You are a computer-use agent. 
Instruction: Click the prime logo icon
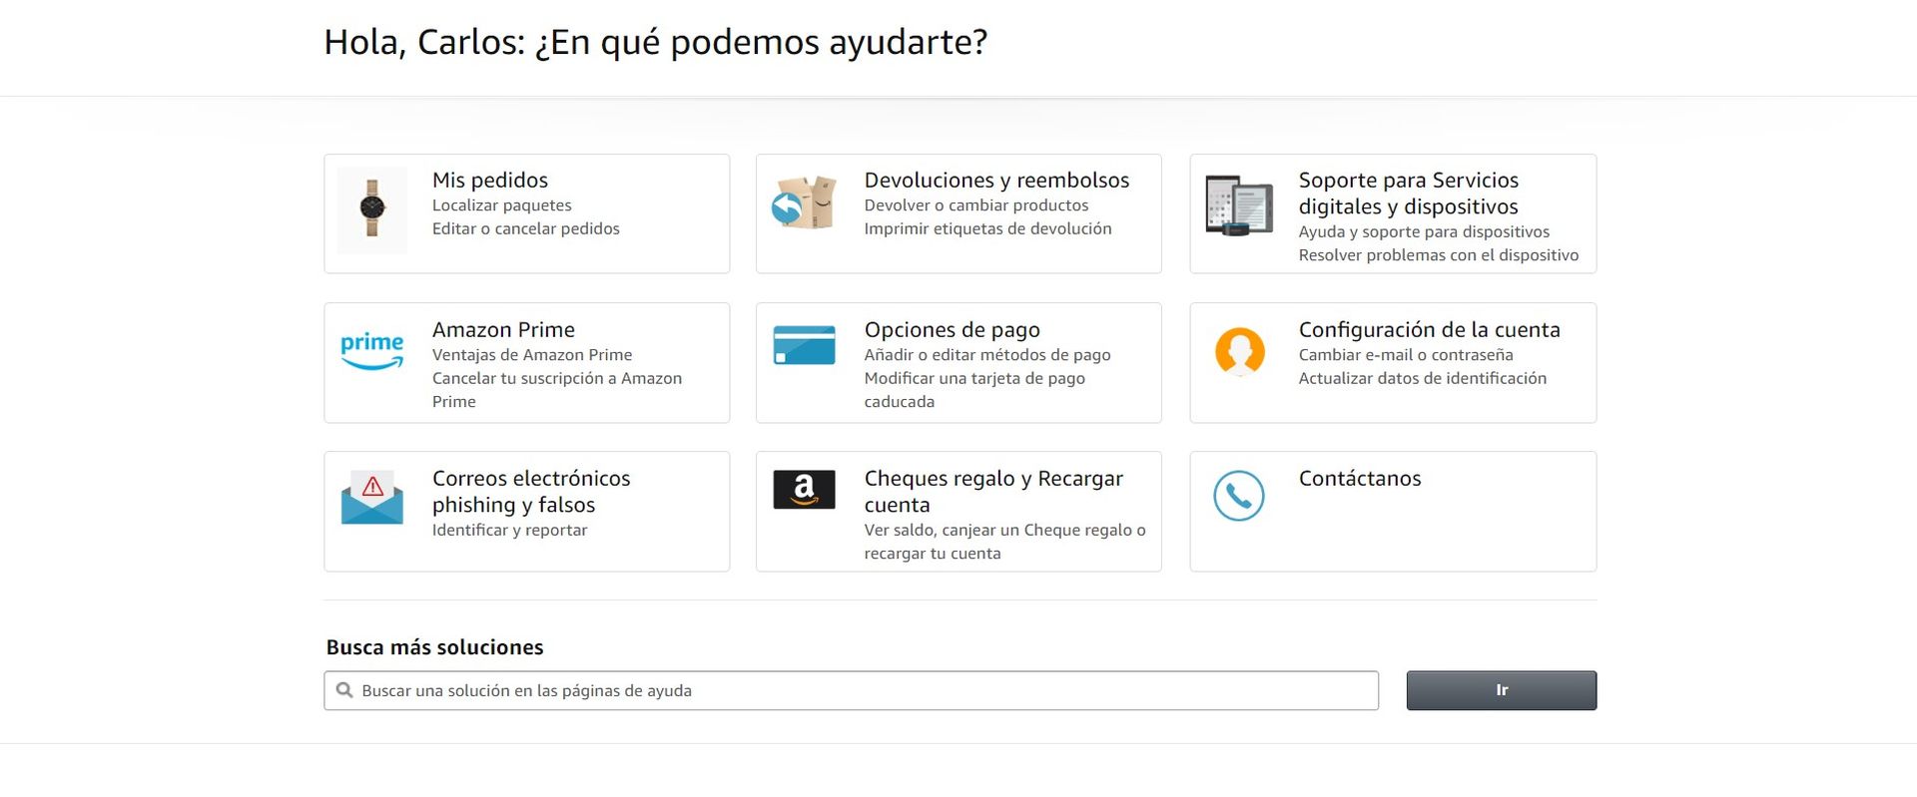coord(371,351)
